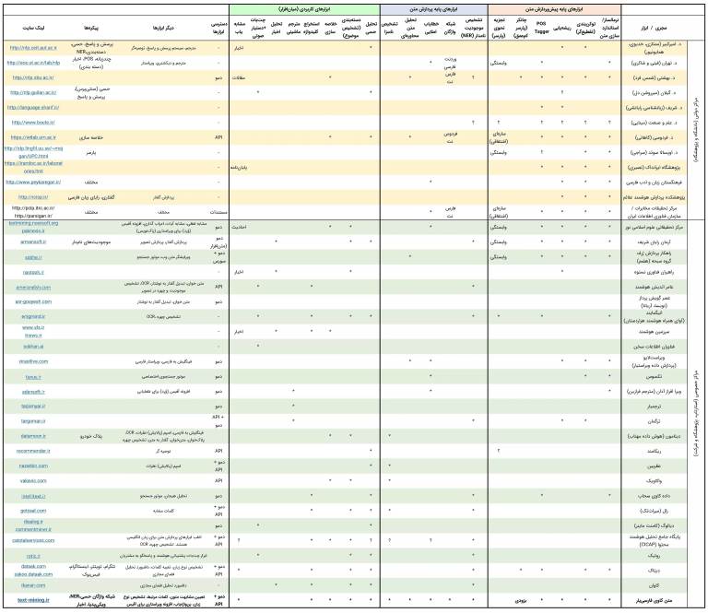Open the paknevis.ir link
Image resolution: width=708 pixels, height=613 pixels.
(33, 230)
